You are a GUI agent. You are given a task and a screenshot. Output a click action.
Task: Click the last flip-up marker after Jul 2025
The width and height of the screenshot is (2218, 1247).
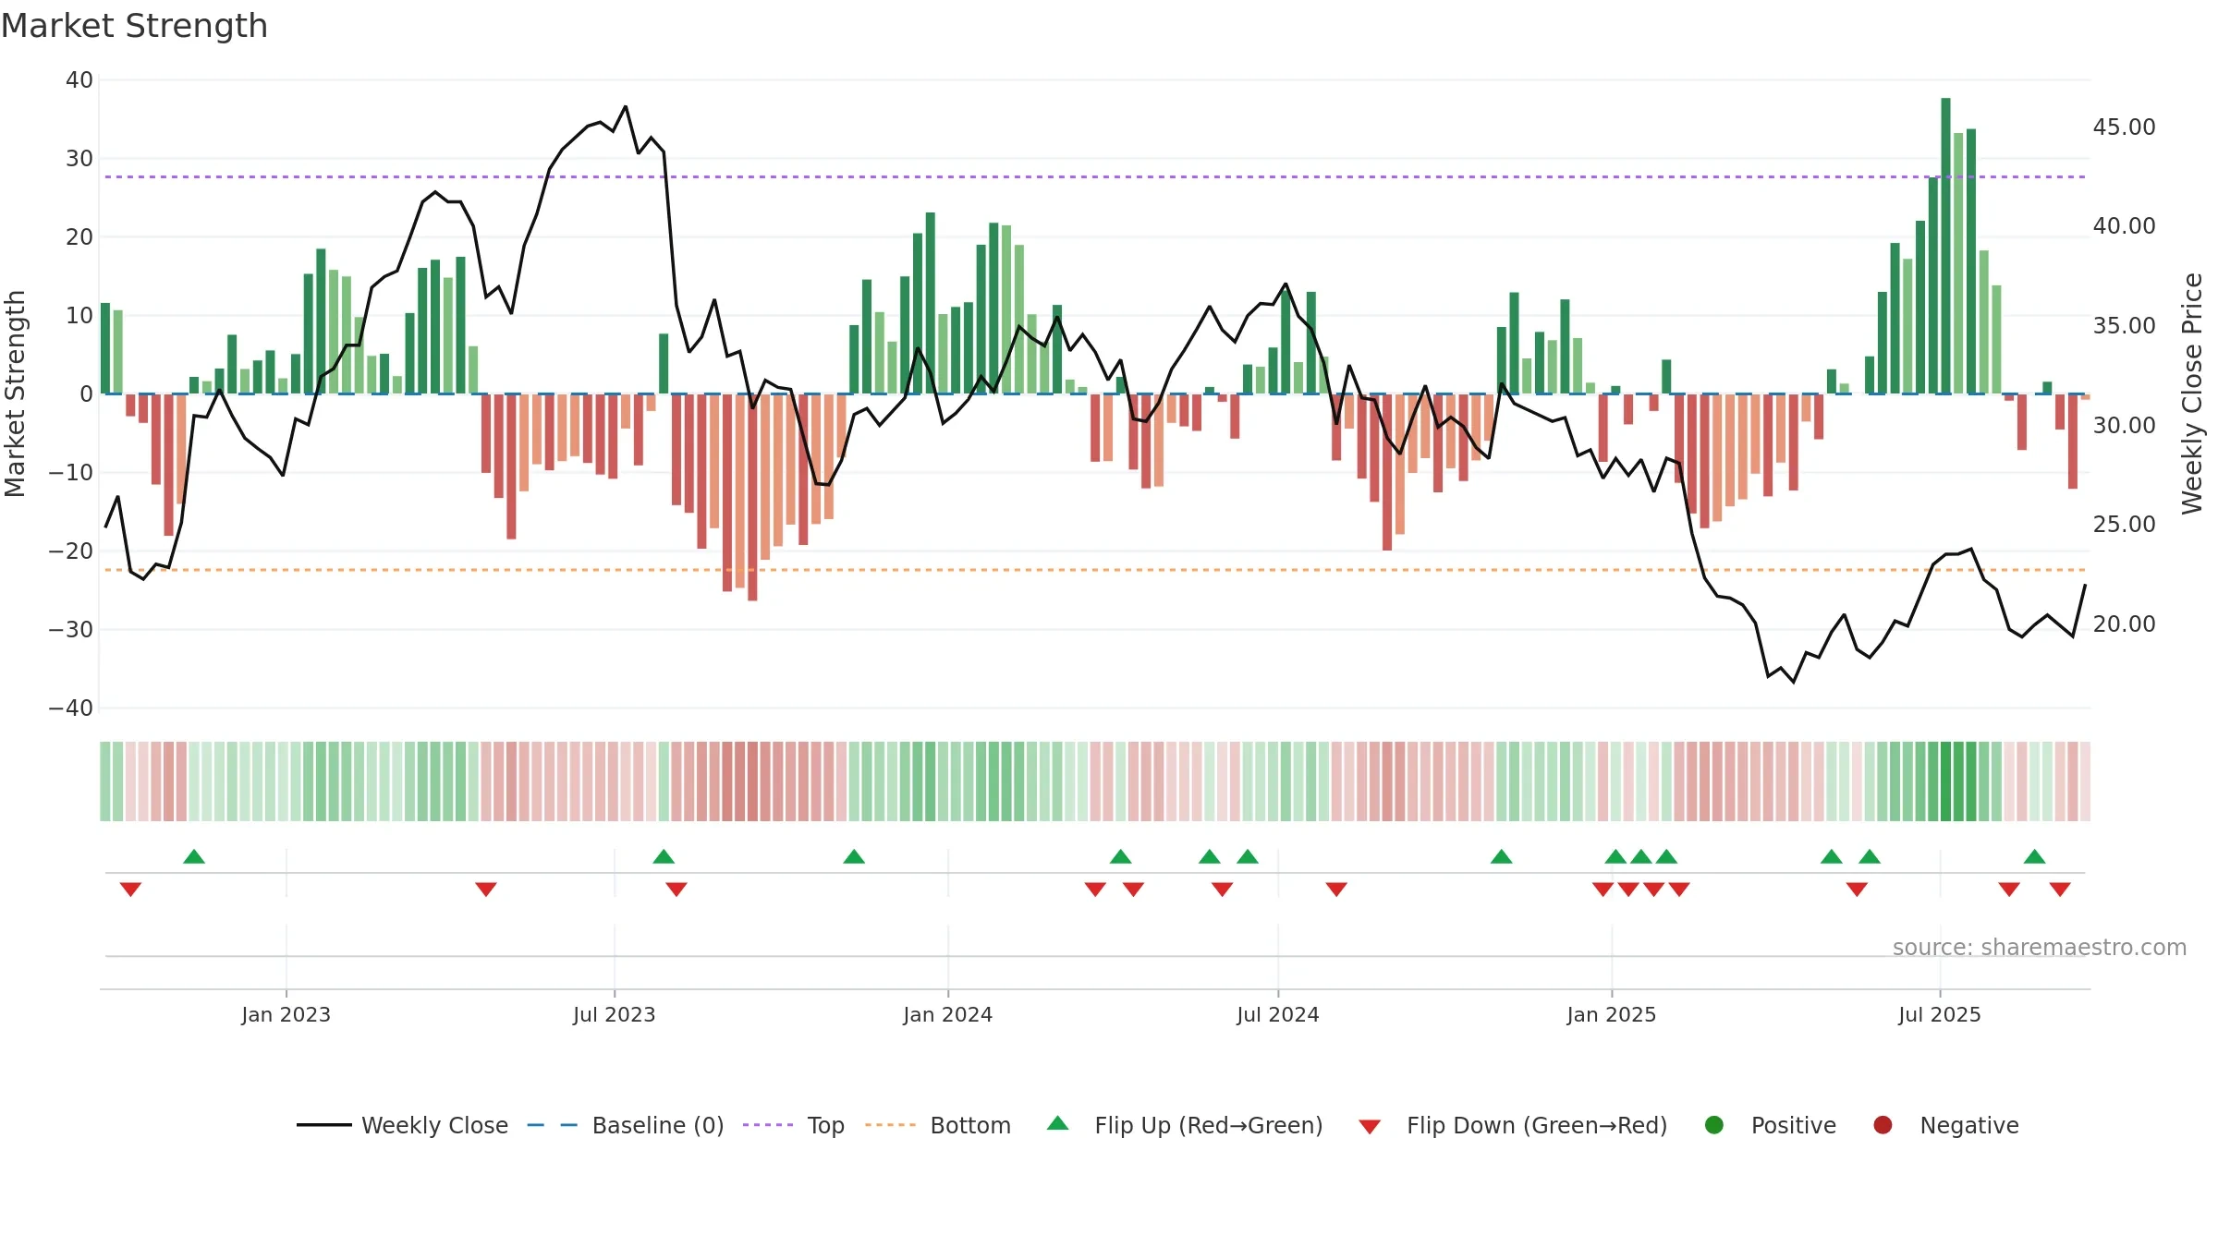(x=2034, y=856)
